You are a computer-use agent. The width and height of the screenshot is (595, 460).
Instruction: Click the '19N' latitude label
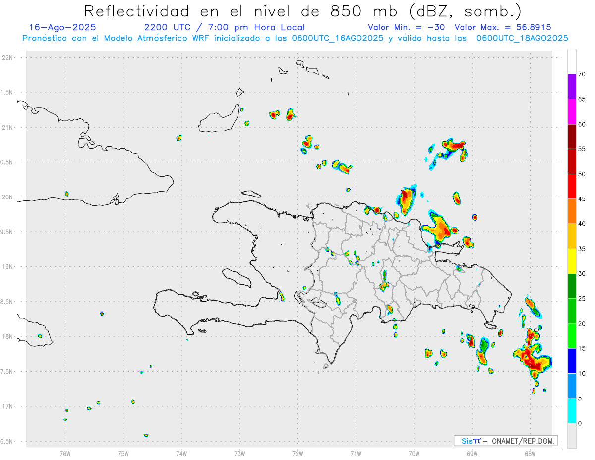pos(8,267)
